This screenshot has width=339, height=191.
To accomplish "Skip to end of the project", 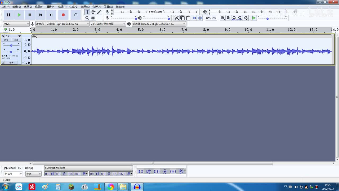I will 51,15.
